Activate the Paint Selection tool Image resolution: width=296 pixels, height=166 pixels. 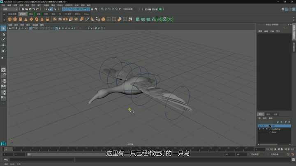pos(3,39)
